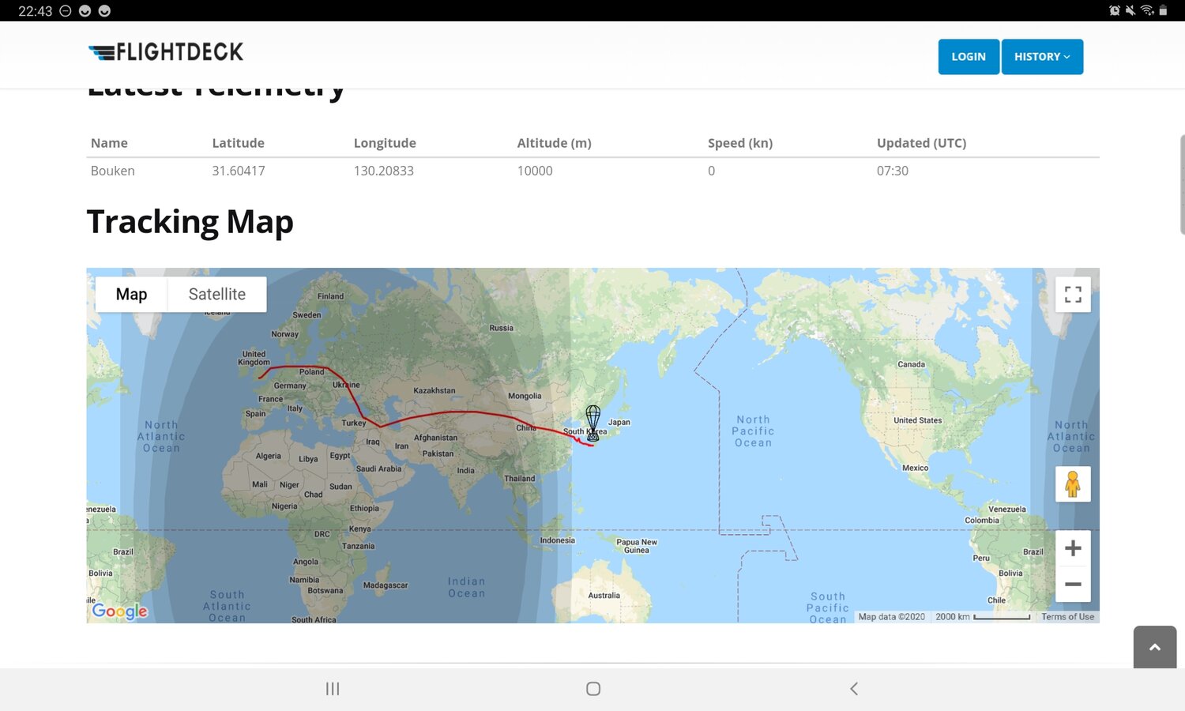Toggle fullscreen map view
The image size is (1185, 711).
(1073, 295)
